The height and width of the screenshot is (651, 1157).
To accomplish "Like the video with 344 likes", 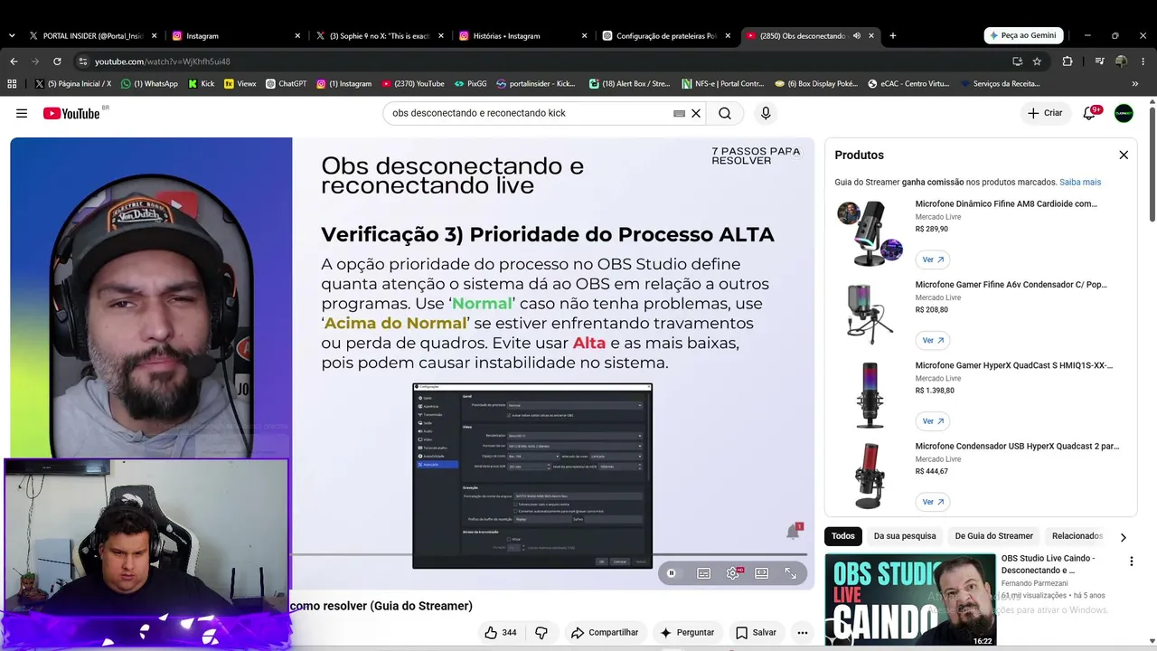I will (501, 633).
